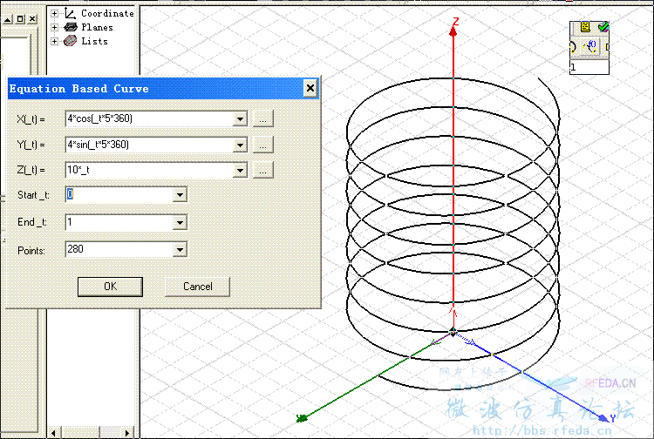Close the Equation Based Curve dialog
The width and height of the screenshot is (654, 439).
(310, 88)
